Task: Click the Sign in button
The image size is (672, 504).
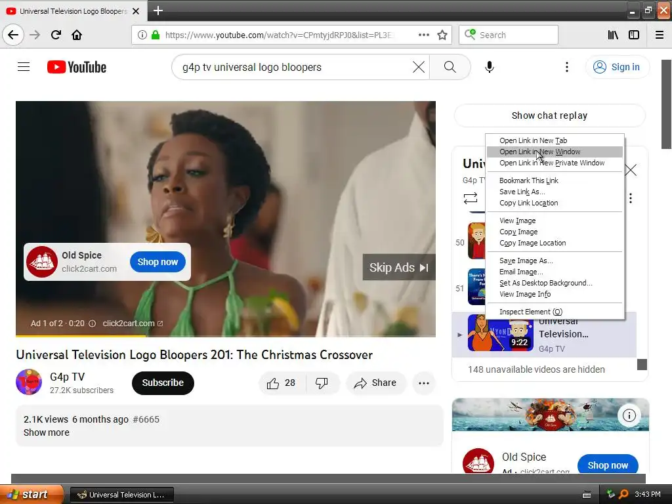Action: [x=617, y=67]
